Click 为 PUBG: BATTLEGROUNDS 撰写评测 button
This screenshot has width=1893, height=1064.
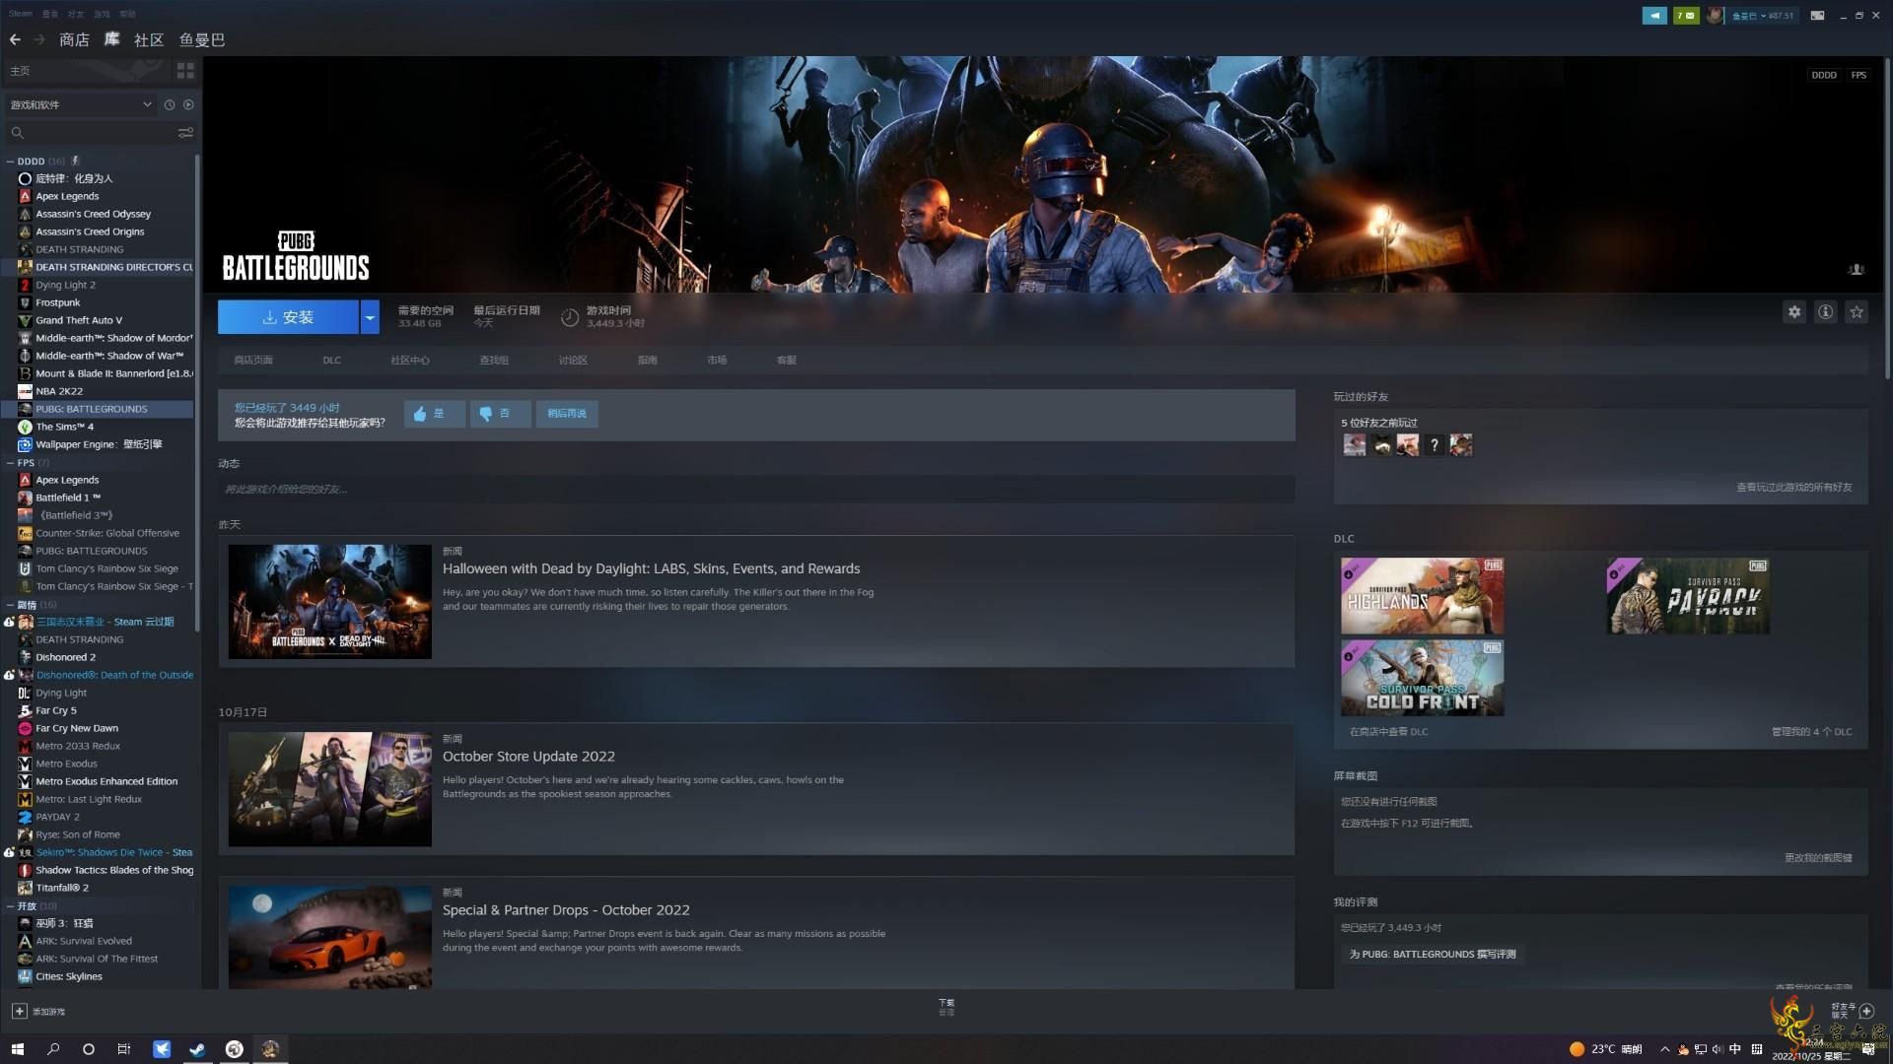(1433, 955)
